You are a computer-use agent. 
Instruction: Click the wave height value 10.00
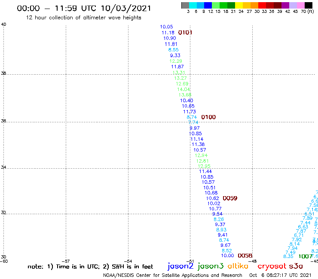[x=228, y=256]
